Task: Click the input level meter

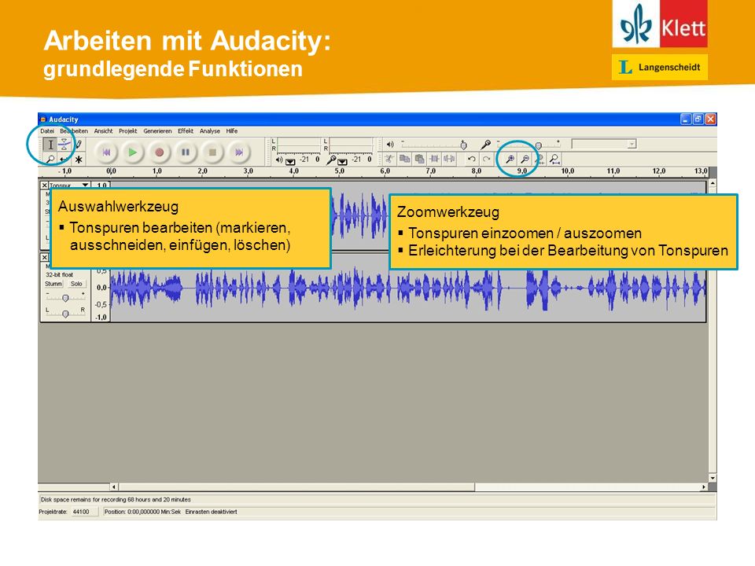Action: pyautogui.click(x=351, y=145)
